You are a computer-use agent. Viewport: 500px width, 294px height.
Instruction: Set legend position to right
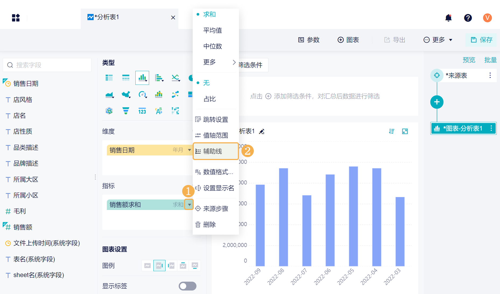(159, 266)
